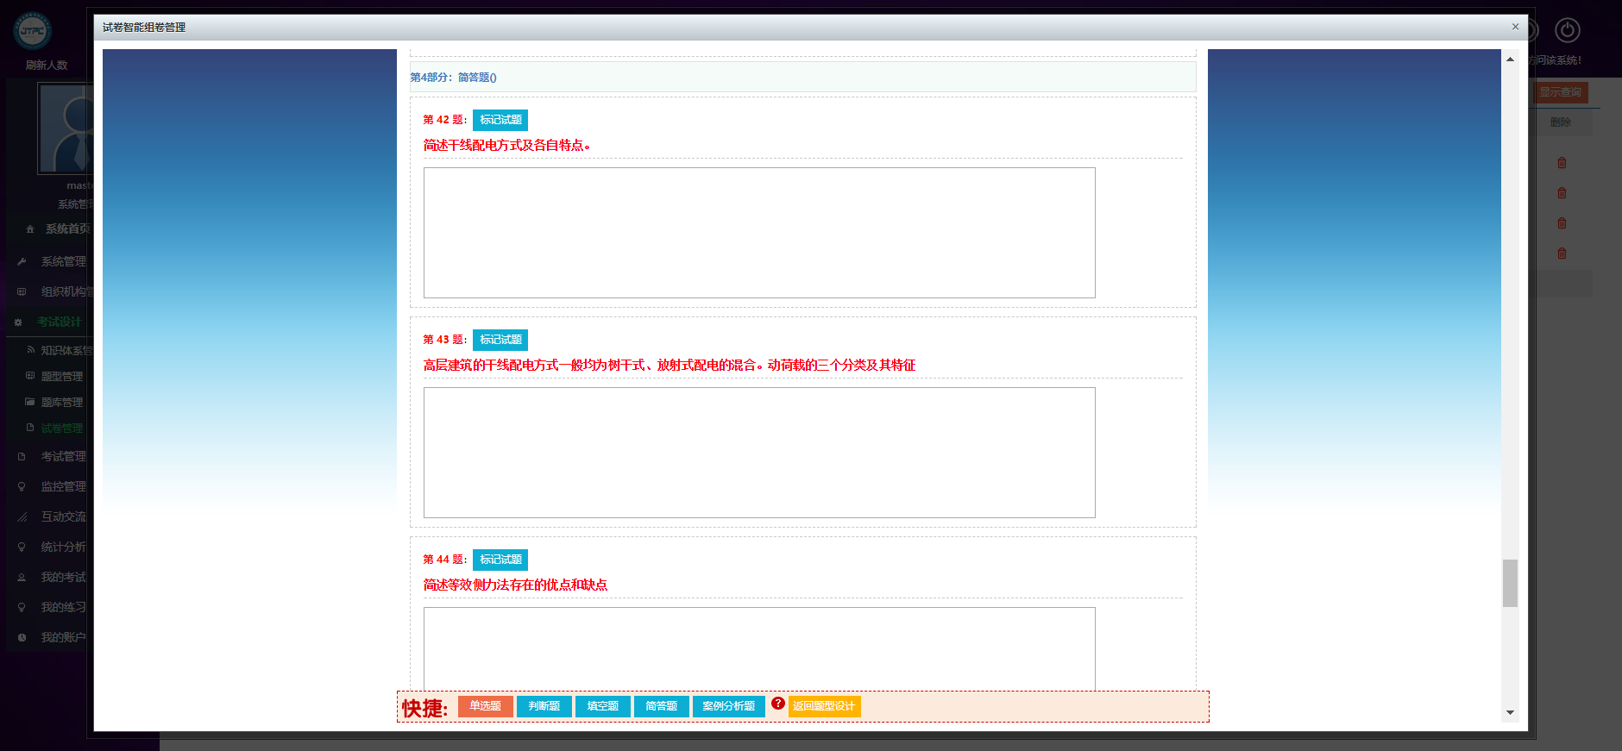Viewport: 1622px width, 751px height.
Task: Click the red question mark help icon
Action: coord(778,704)
